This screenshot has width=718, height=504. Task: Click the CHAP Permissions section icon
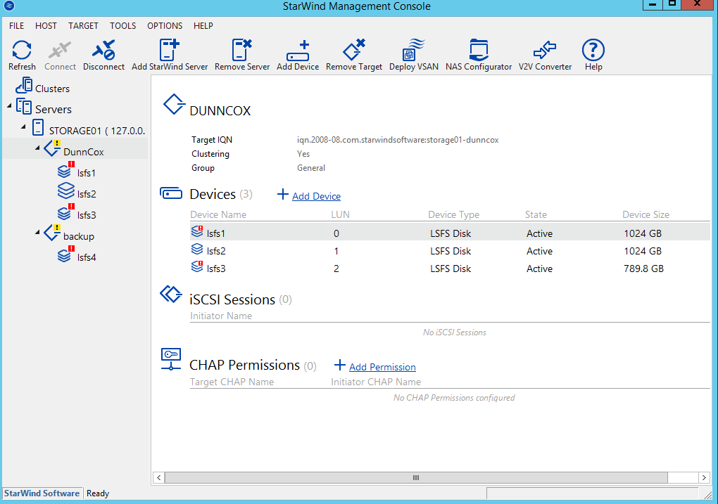coord(171,359)
